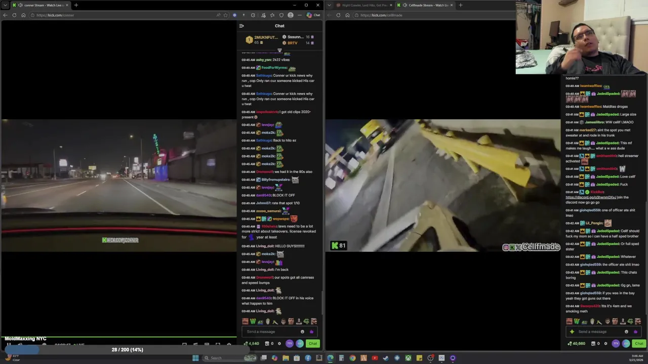648x364 pixels.
Task: Send message with green Chat button in conner chat
Action: [312, 344]
